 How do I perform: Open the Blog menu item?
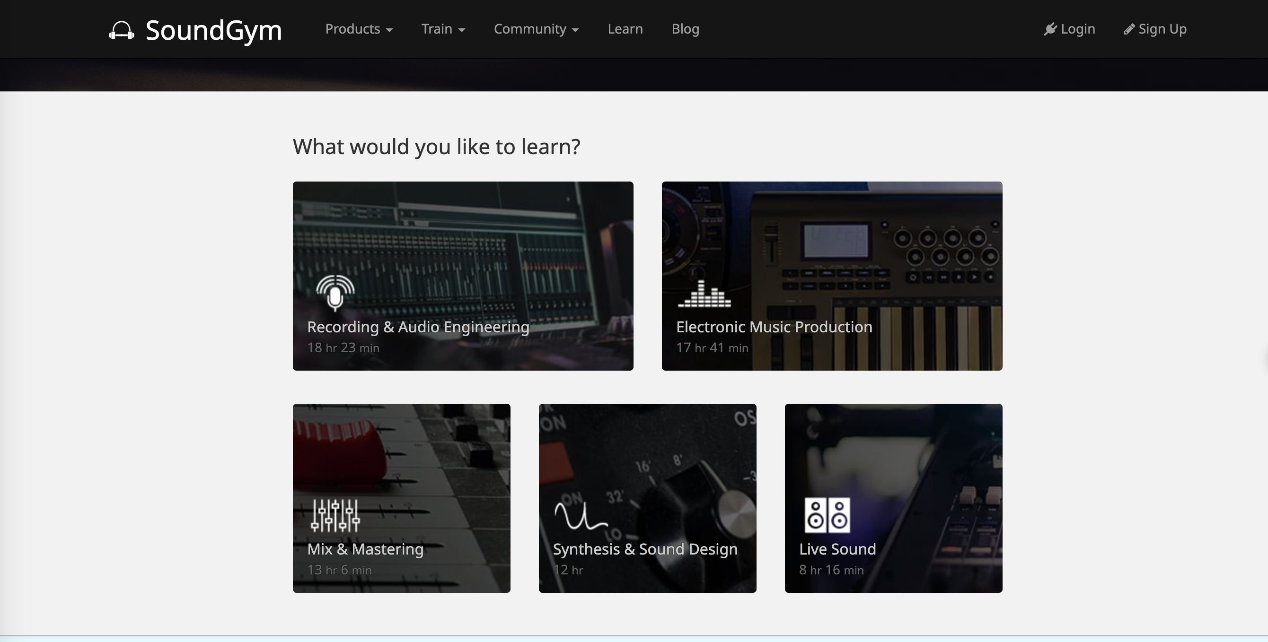point(685,29)
